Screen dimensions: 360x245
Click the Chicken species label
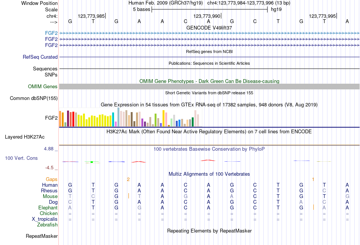(49, 213)
